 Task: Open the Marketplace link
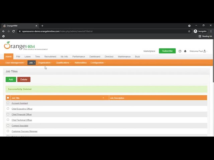pos(149,51)
